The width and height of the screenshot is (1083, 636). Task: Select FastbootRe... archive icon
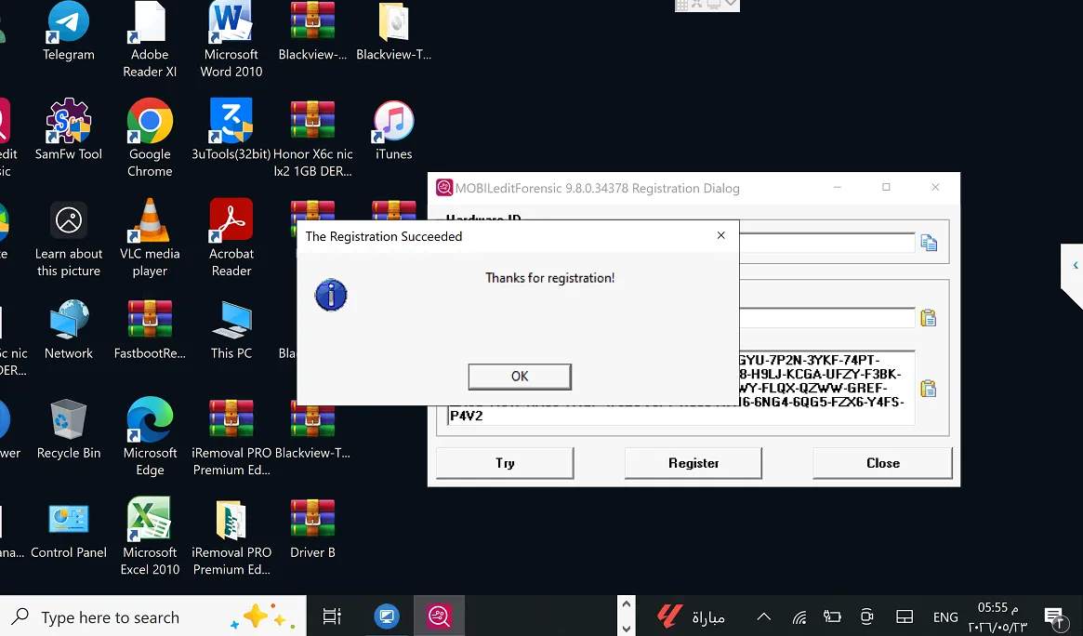[x=150, y=330]
